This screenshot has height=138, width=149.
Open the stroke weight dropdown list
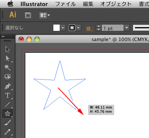(127, 28)
